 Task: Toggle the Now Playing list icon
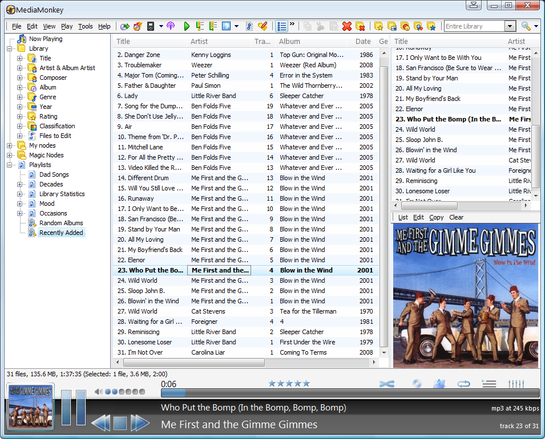[x=489, y=384]
